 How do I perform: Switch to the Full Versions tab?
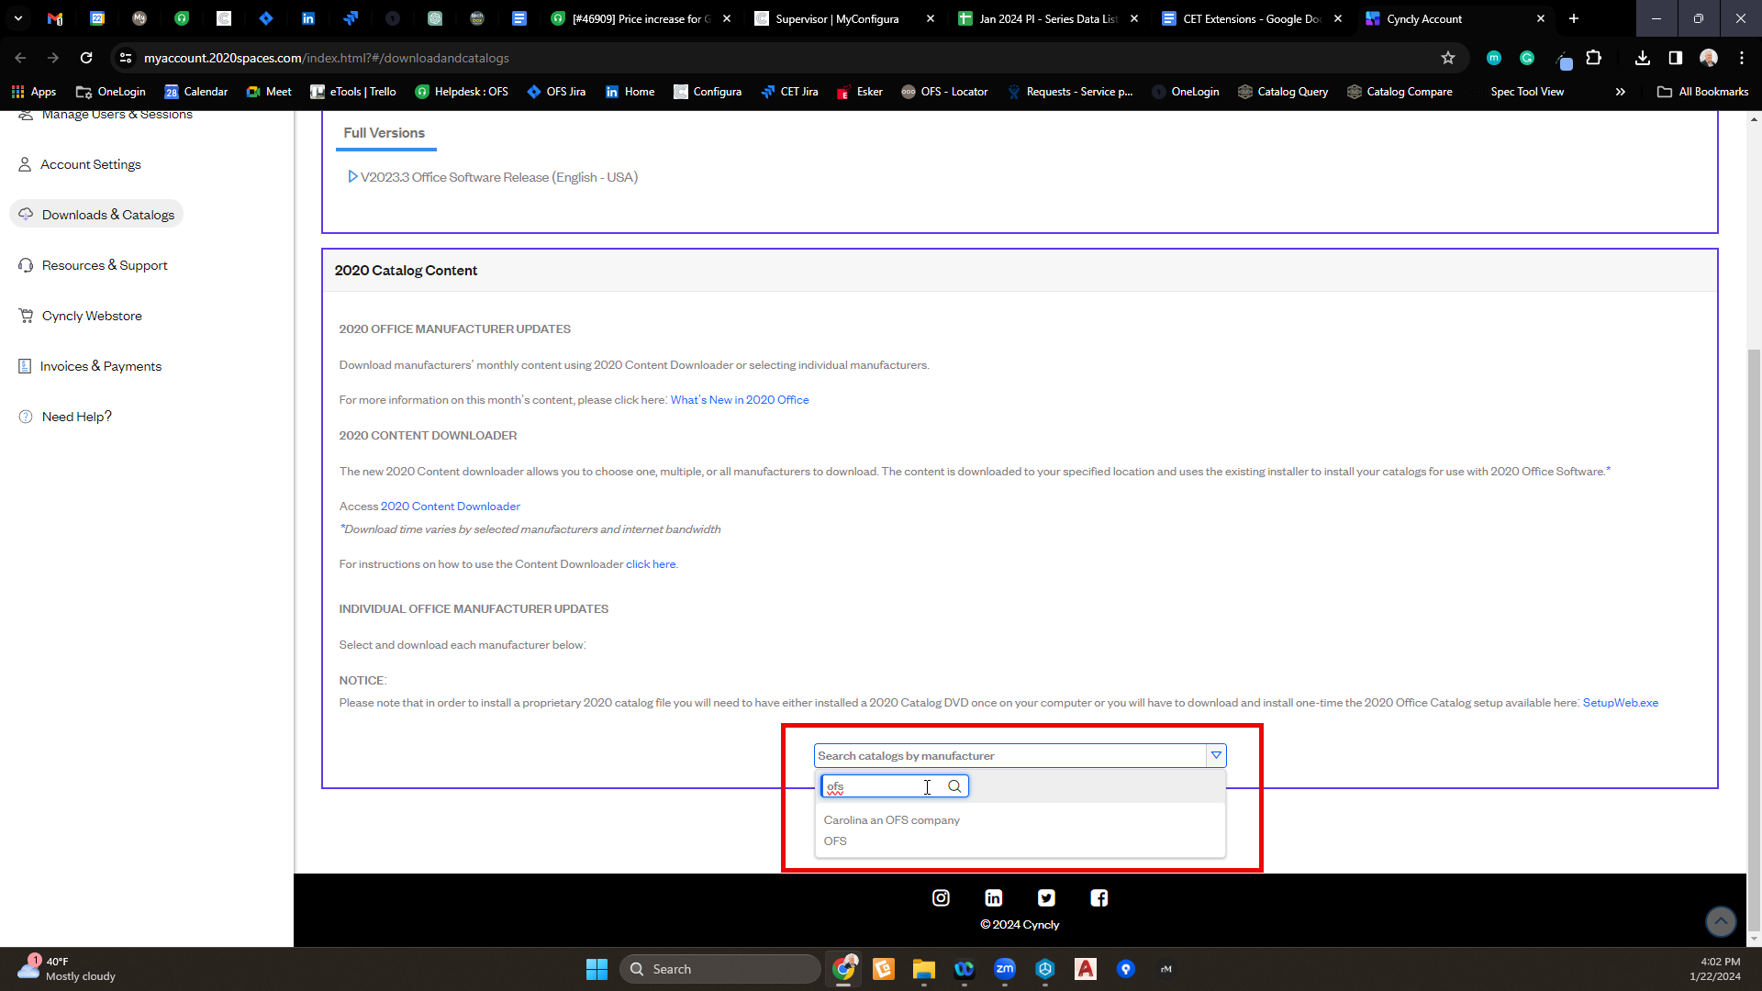click(384, 133)
